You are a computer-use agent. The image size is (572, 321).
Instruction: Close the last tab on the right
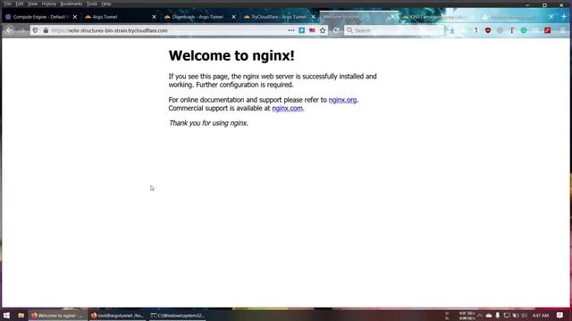[x=551, y=17]
